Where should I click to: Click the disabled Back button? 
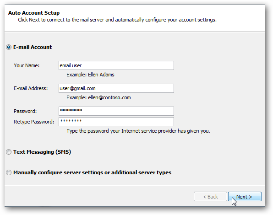(x=210, y=197)
